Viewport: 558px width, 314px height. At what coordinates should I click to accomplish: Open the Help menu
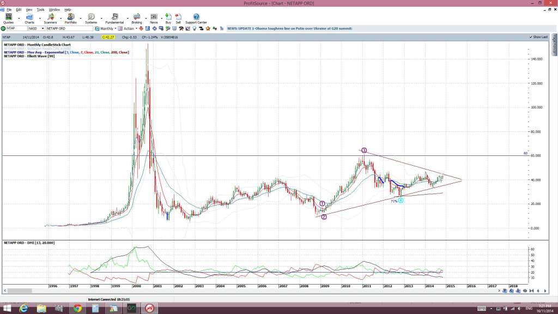(x=67, y=10)
